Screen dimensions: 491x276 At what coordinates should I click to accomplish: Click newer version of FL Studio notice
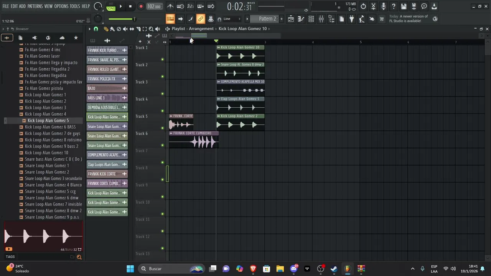tap(408, 19)
